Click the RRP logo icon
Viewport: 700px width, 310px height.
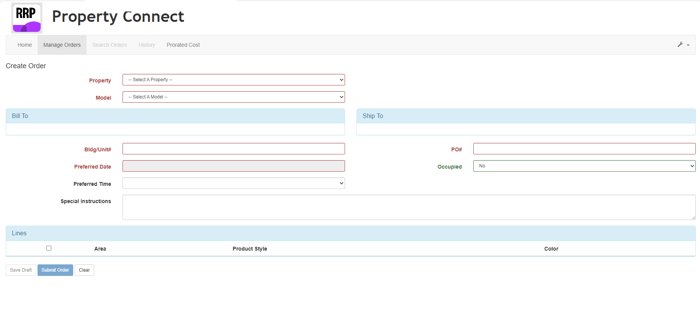pos(27,18)
